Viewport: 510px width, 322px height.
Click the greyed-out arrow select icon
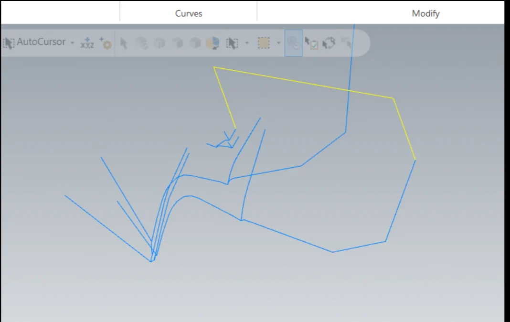point(124,43)
